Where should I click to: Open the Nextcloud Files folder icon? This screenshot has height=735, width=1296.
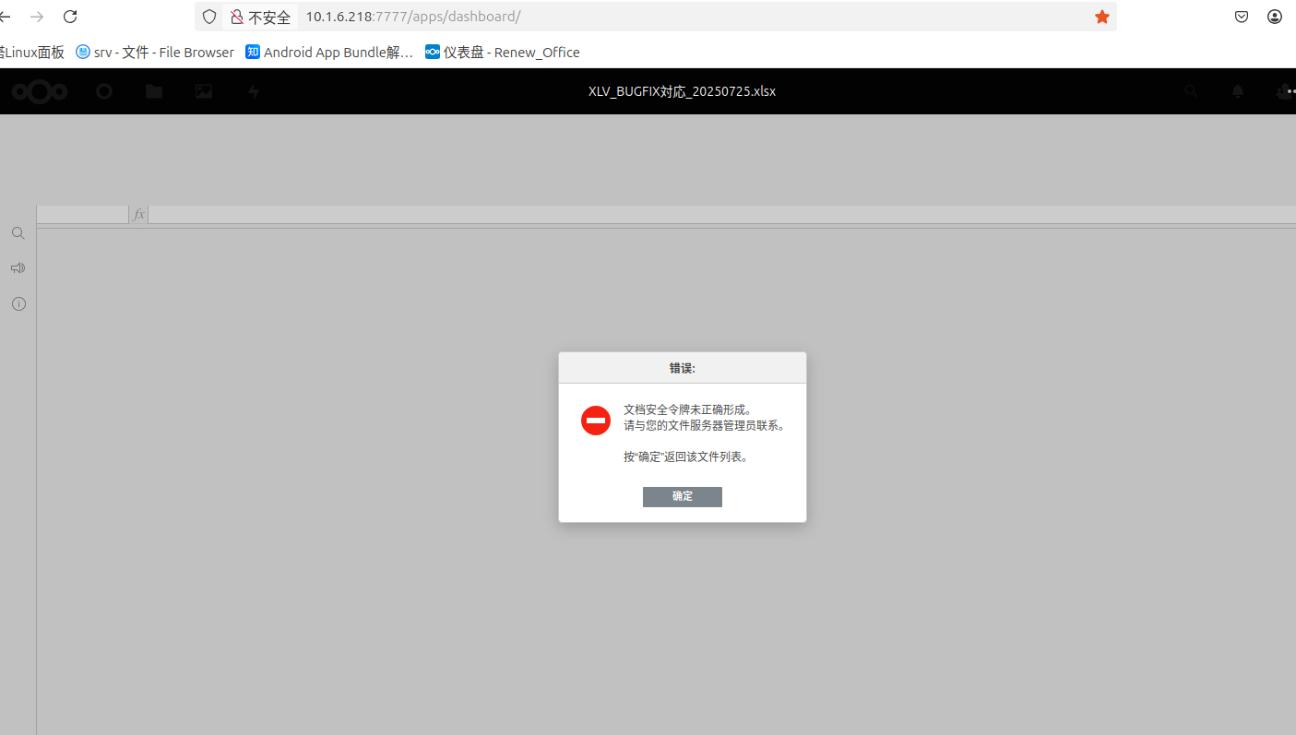coord(154,91)
